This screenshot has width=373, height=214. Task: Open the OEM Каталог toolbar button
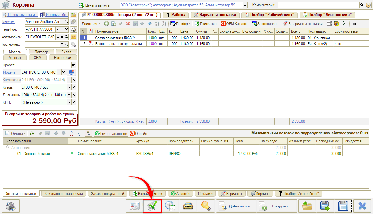pyautogui.click(x=234, y=24)
